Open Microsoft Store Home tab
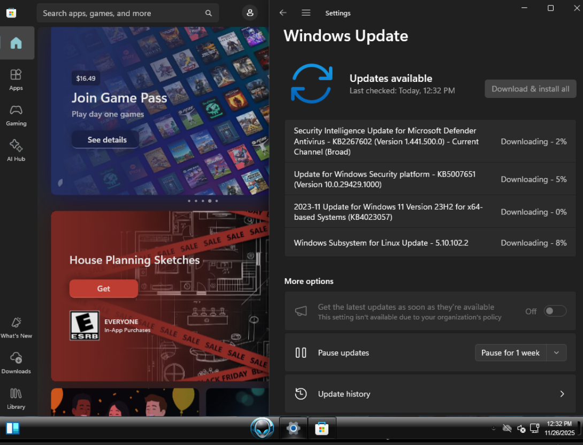The width and height of the screenshot is (583, 445). pos(16,43)
